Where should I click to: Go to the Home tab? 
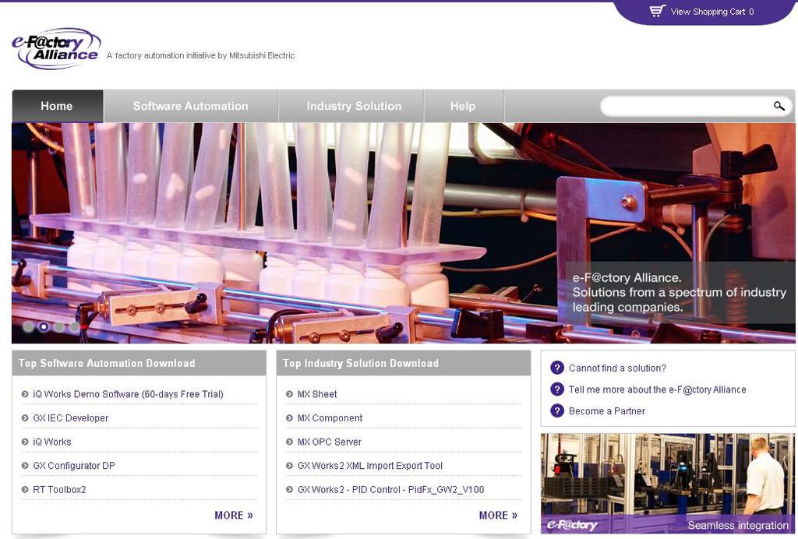point(57,106)
